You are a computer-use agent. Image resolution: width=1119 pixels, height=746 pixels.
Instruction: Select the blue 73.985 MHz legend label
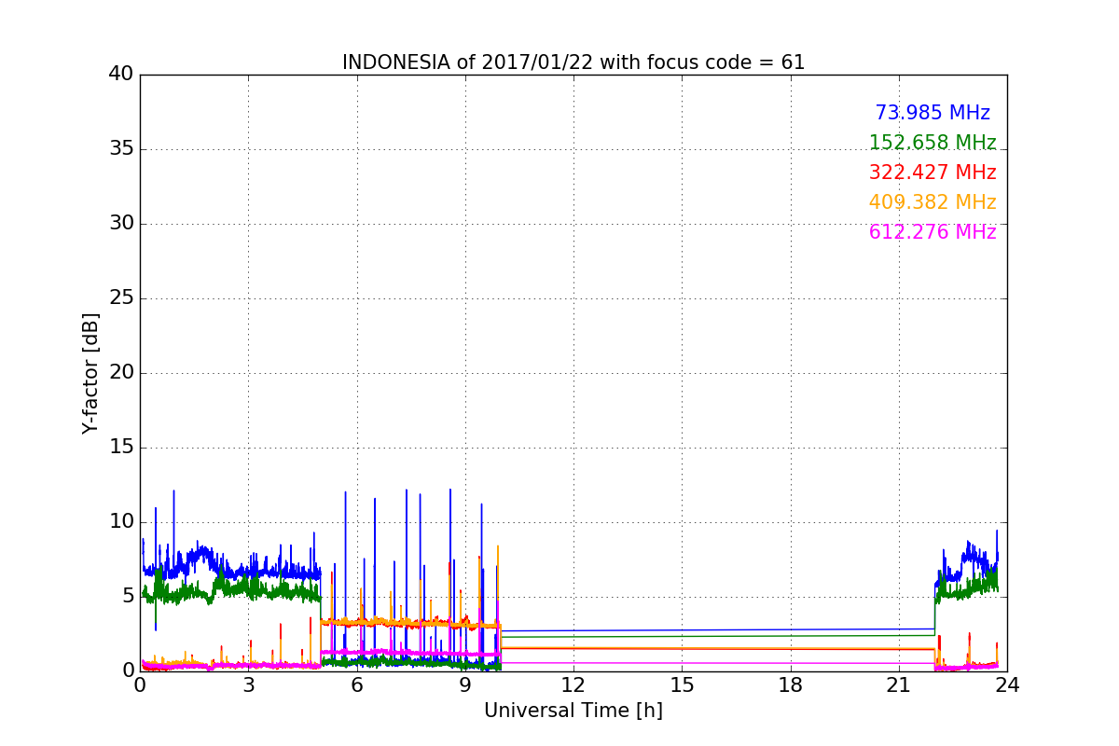tap(932, 113)
